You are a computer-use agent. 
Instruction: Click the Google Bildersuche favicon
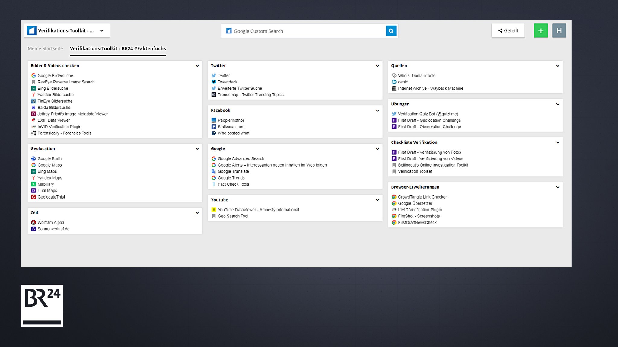[33, 76]
